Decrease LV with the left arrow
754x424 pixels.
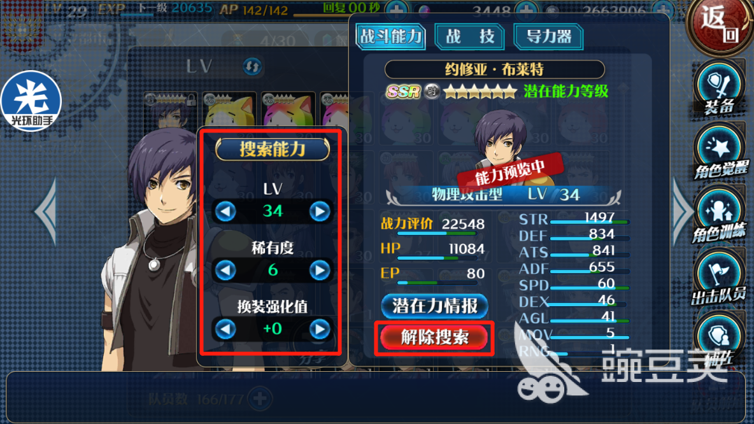(225, 211)
